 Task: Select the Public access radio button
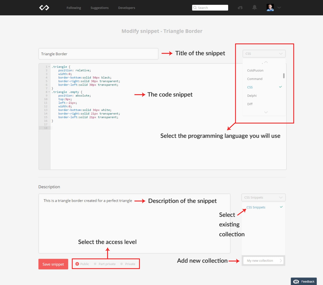click(x=77, y=264)
